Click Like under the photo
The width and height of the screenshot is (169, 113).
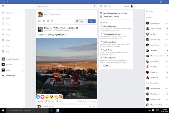point(40,101)
